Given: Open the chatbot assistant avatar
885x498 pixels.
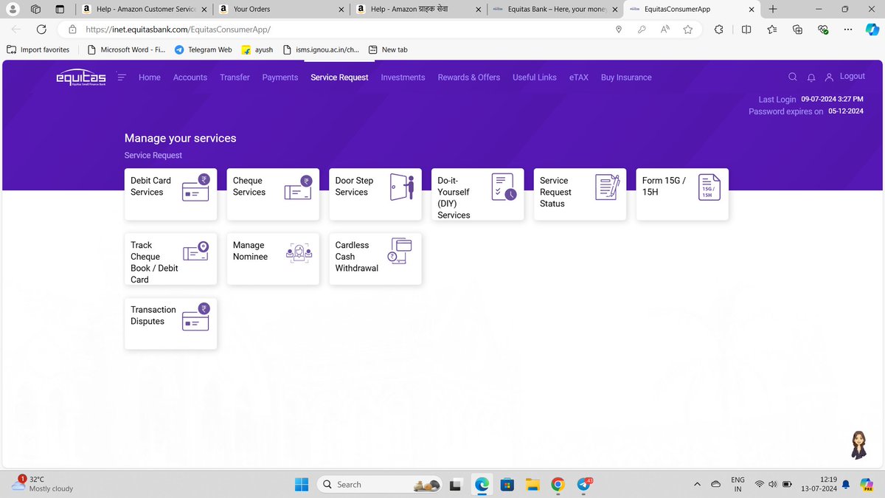Looking at the screenshot, I should coord(859,445).
